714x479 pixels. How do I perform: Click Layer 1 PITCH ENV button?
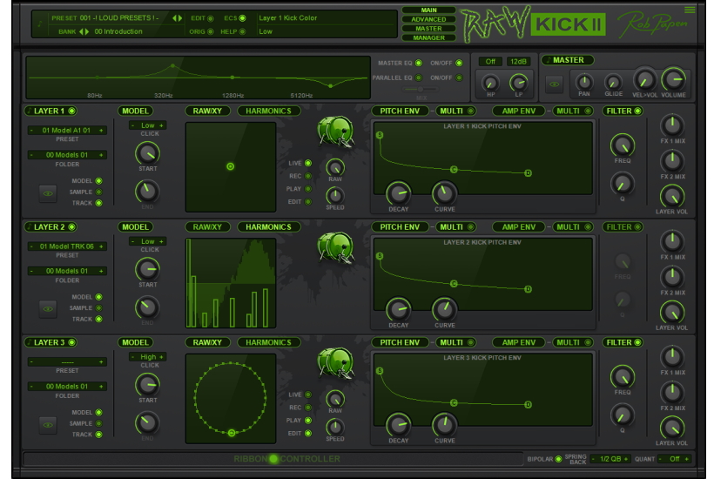(400, 111)
